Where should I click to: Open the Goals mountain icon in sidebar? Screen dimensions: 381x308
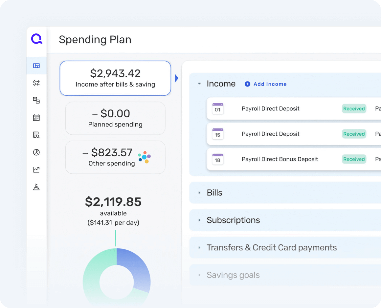coord(36,187)
